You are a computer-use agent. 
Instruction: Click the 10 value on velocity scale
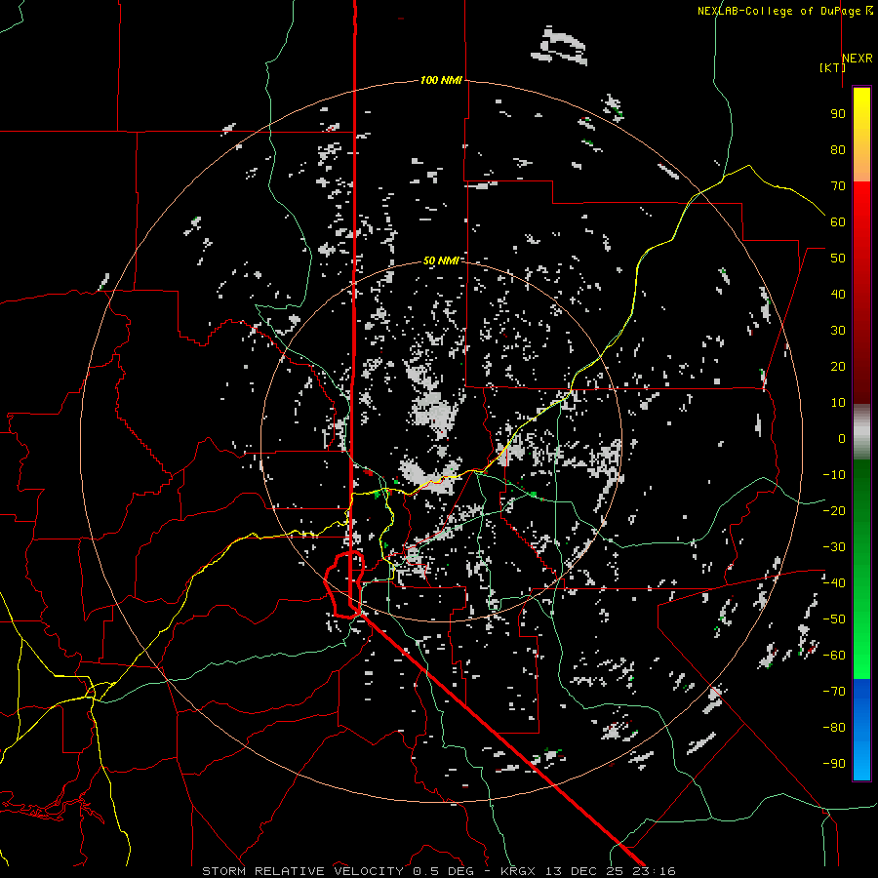pyautogui.click(x=838, y=403)
